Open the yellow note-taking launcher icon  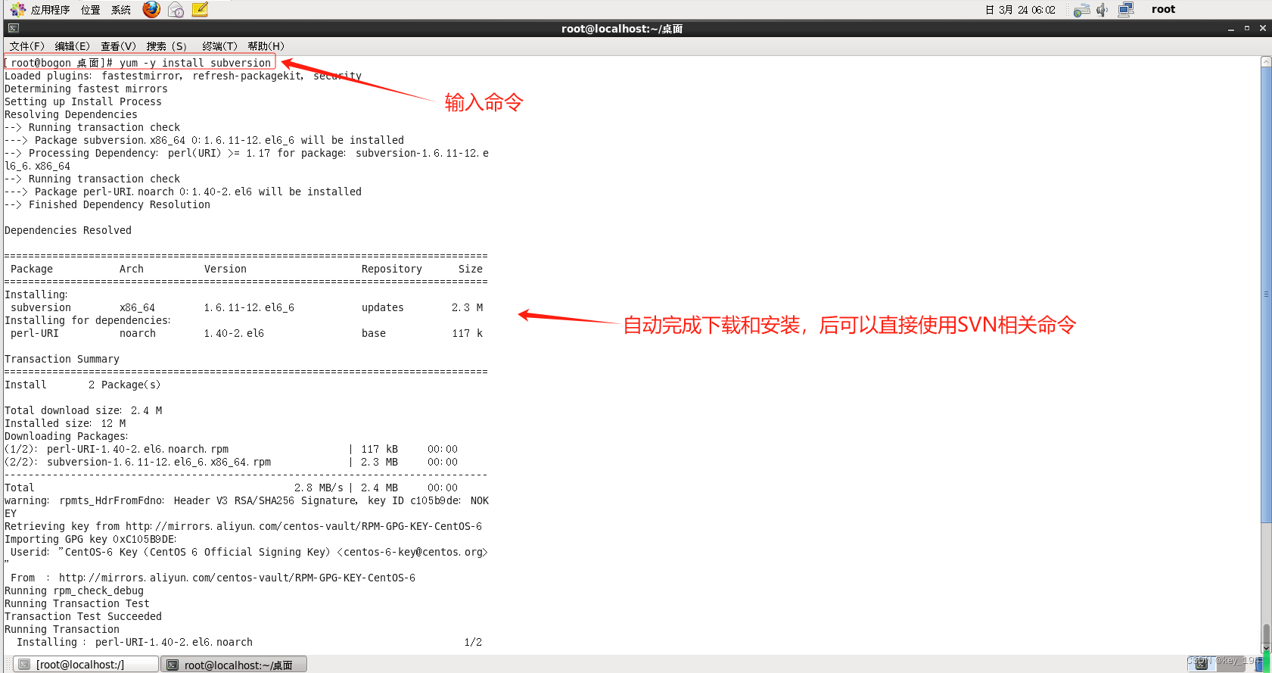click(x=200, y=9)
